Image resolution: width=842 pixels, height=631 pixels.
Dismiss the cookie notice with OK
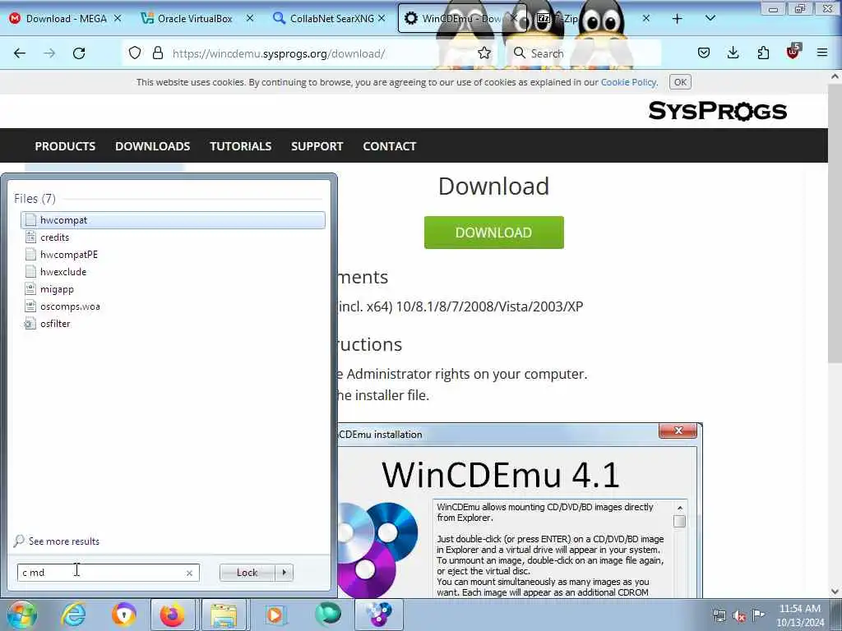tap(680, 82)
